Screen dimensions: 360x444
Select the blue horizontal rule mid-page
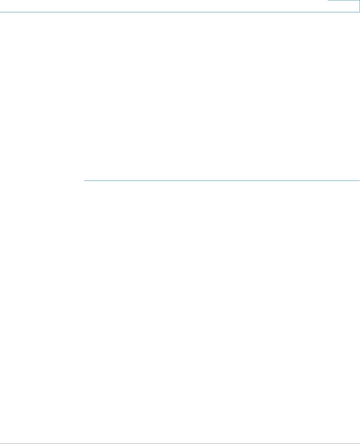pyautogui.click(x=222, y=181)
